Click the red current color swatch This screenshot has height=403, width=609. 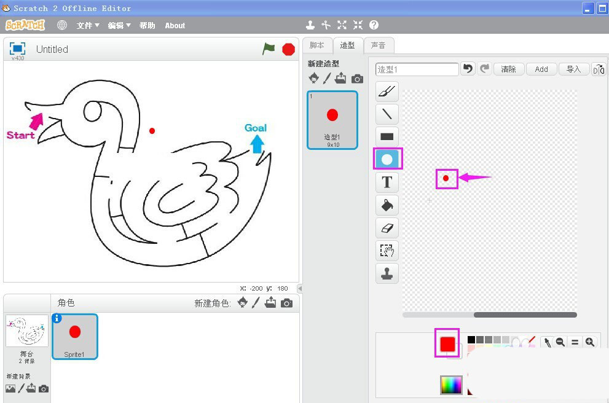click(x=447, y=344)
